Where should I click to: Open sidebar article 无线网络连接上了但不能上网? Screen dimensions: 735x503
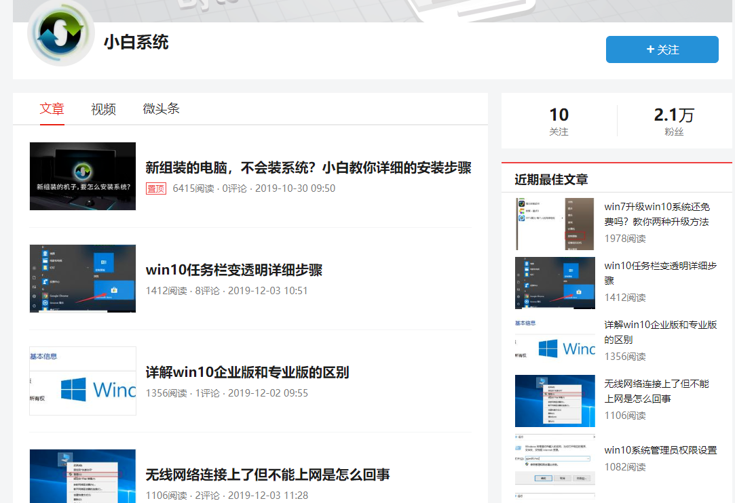click(x=657, y=391)
